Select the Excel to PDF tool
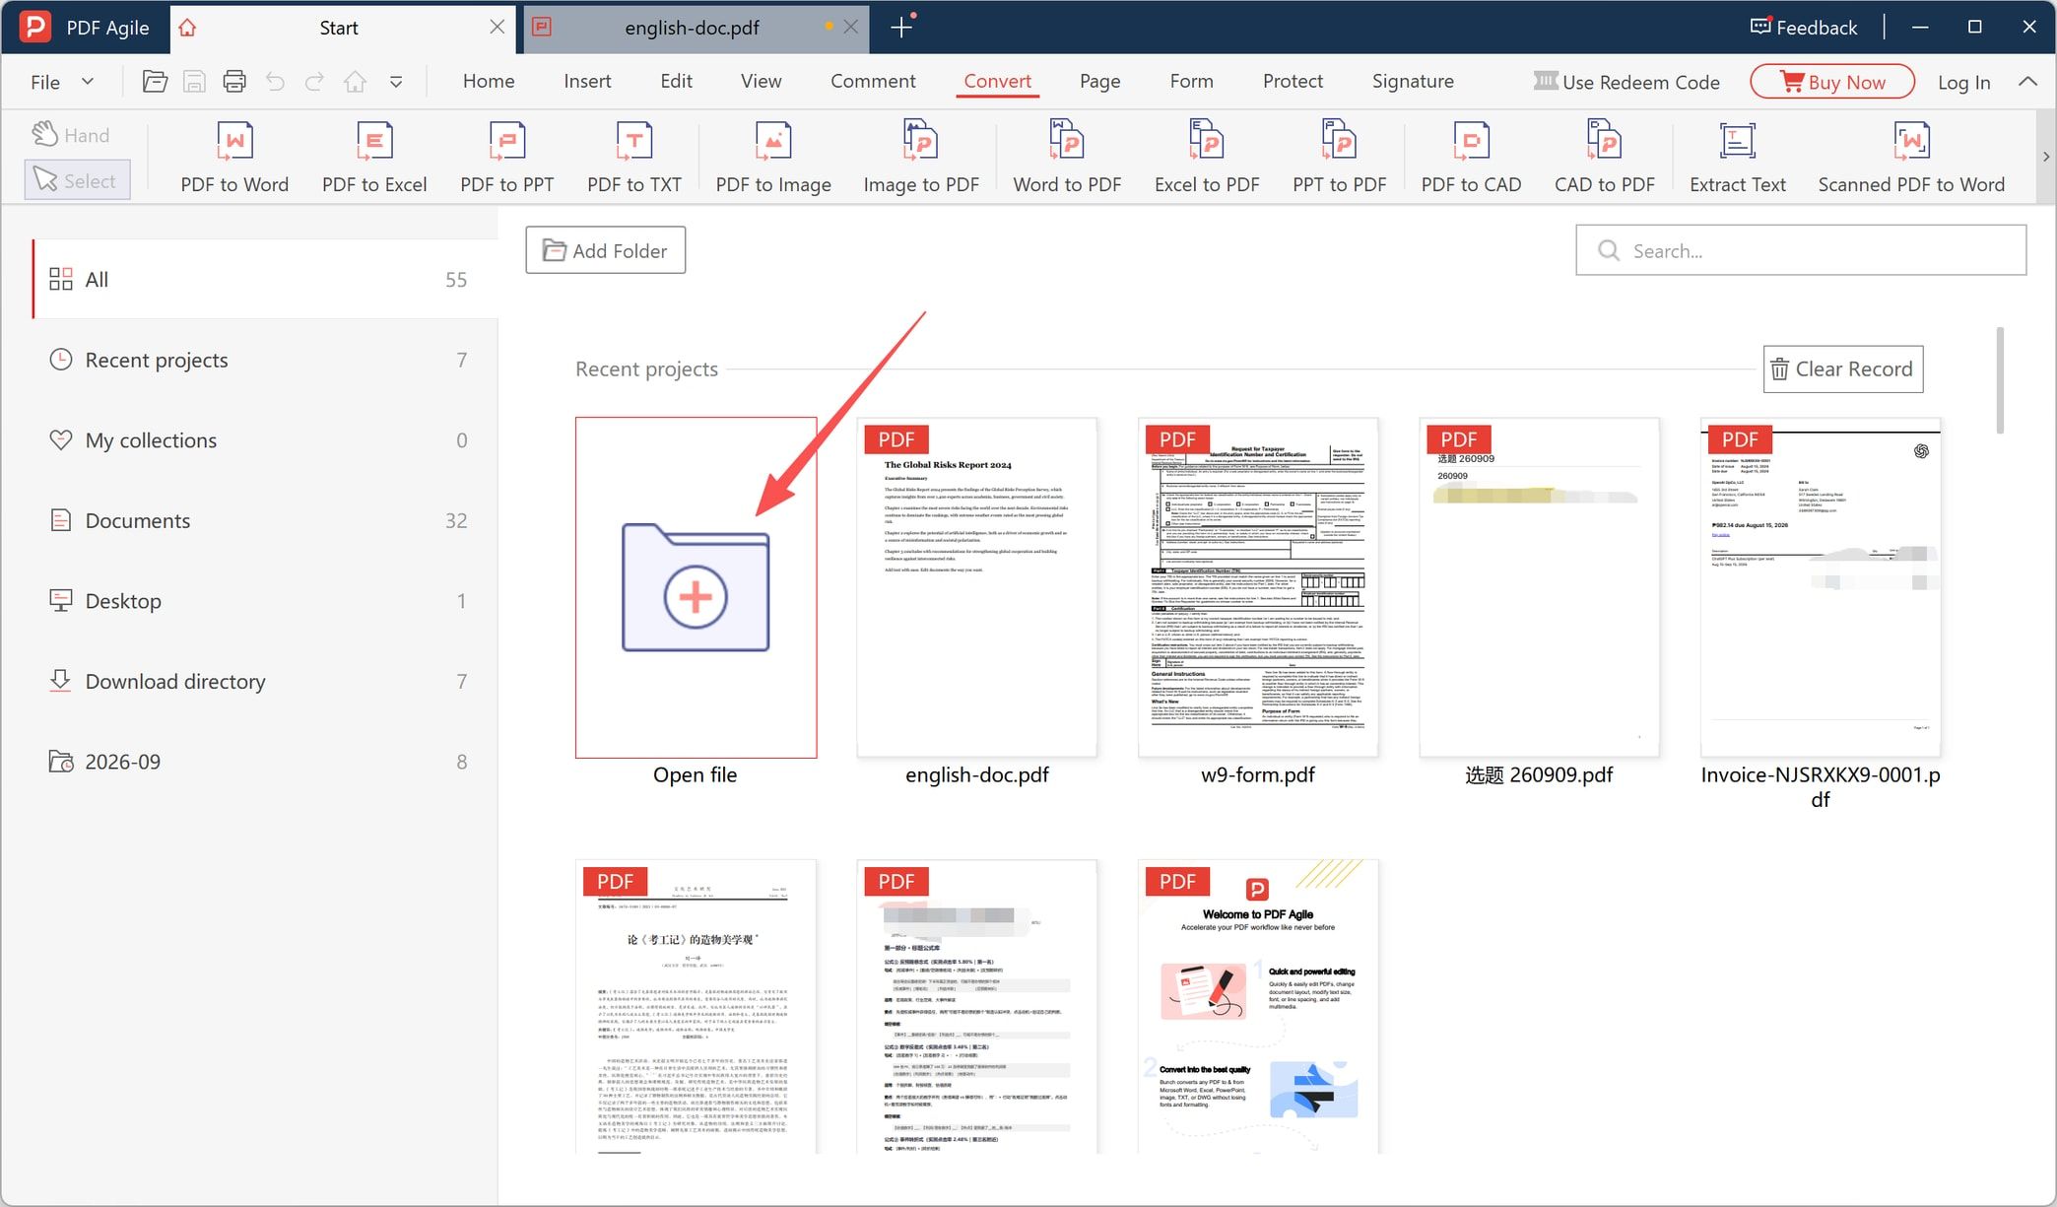The width and height of the screenshot is (2057, 1207). click(x=1207, y=157)
